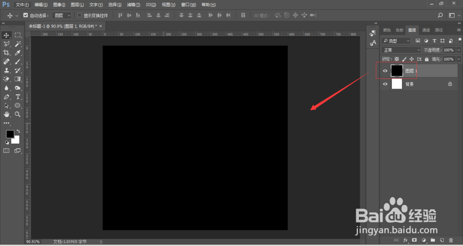
Task: Click the background color swatch
Action: 16,140
